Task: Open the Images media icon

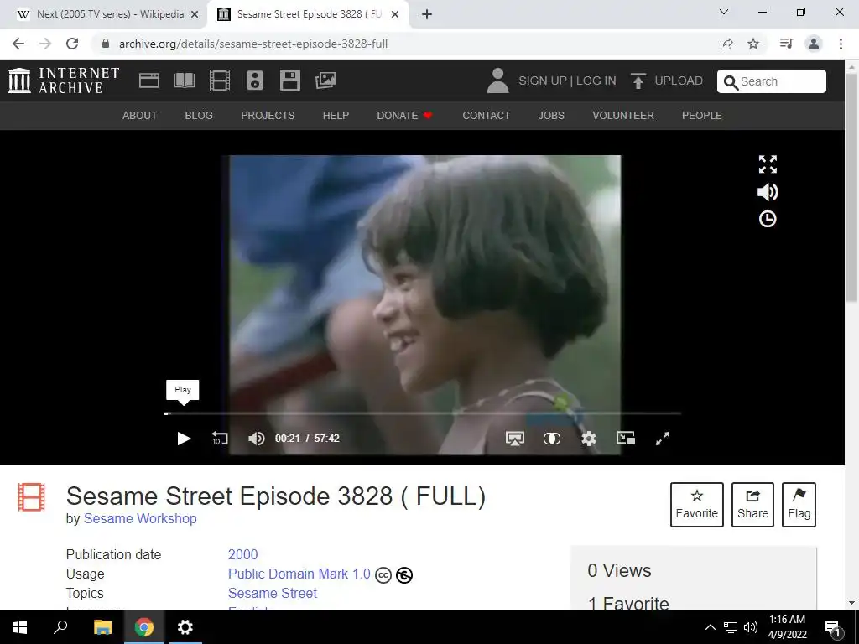Action: coord(325,80)
